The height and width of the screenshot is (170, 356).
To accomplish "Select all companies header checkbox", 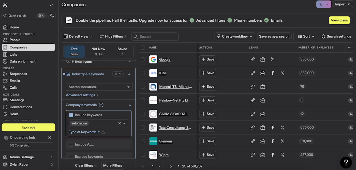I will [143, 48].
